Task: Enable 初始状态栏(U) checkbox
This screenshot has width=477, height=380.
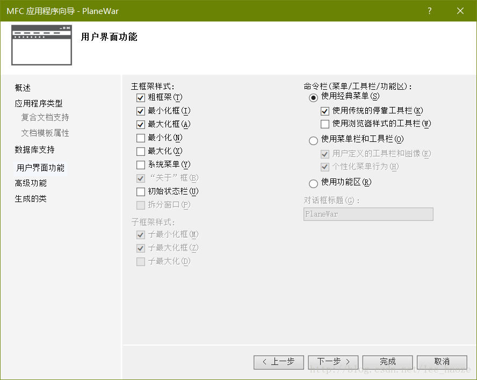Action: 141,191
